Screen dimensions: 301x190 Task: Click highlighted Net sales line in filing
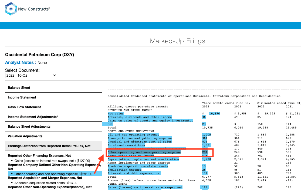116,114
